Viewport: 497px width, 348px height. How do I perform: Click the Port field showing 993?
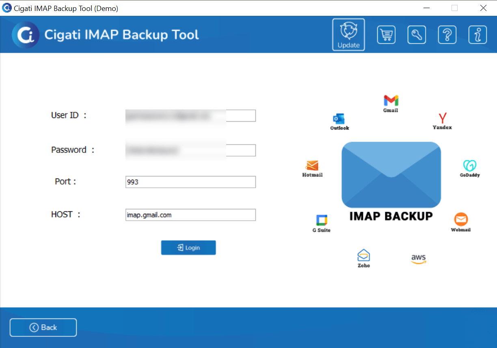pyautogui.click(x=191, y=182)
